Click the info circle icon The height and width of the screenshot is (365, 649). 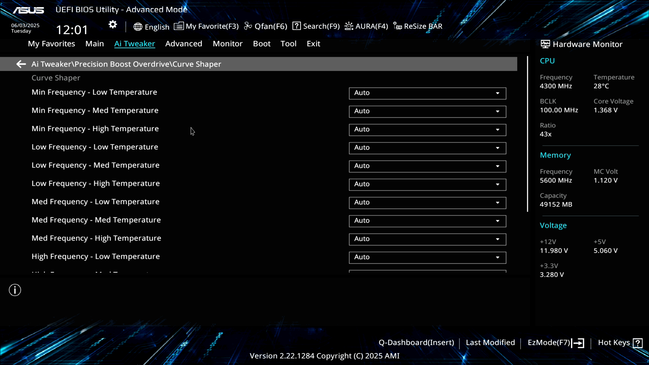click(15, 290)
